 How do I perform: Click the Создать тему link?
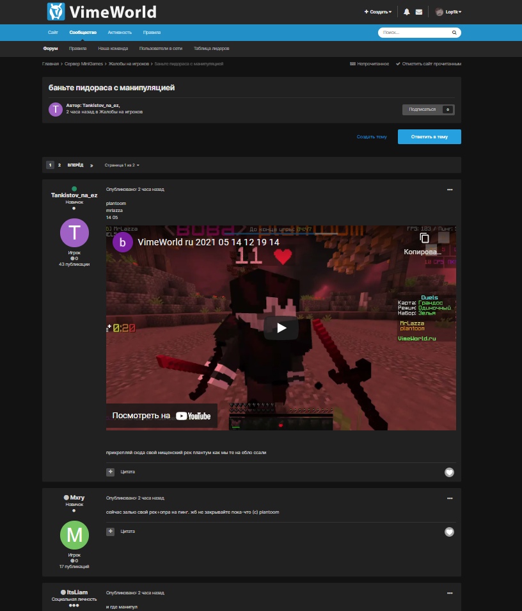click(372, 137)
